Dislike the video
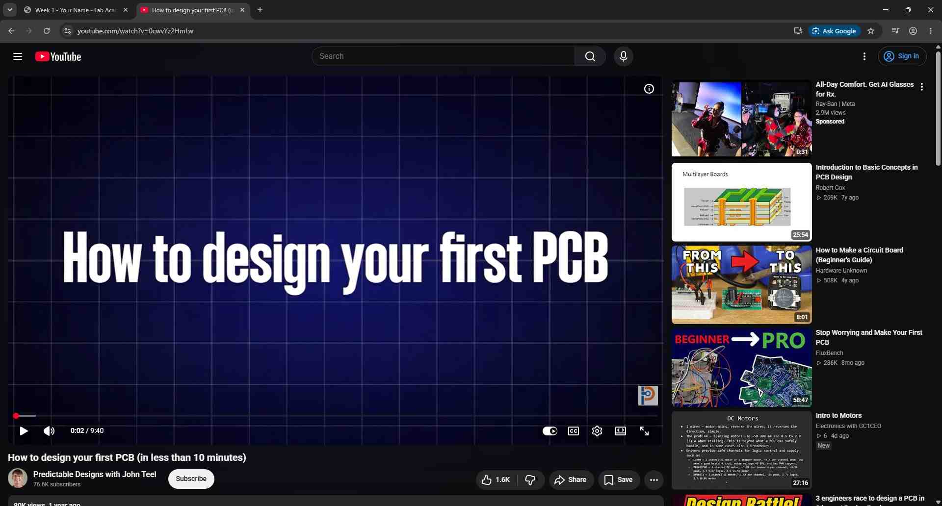This screenshot has height=506, width=942. (530, 480)
